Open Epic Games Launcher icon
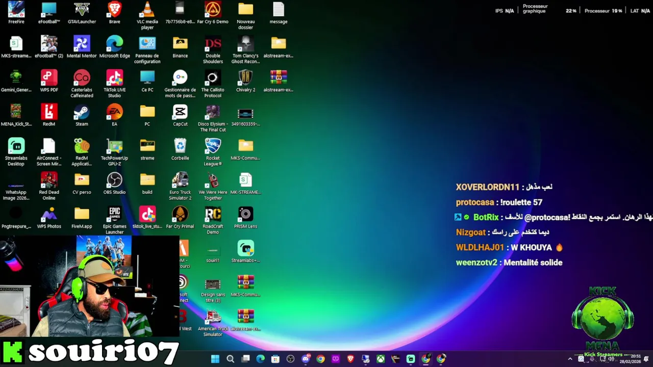Viewport: 653px width, 367px height. (115, 220)
